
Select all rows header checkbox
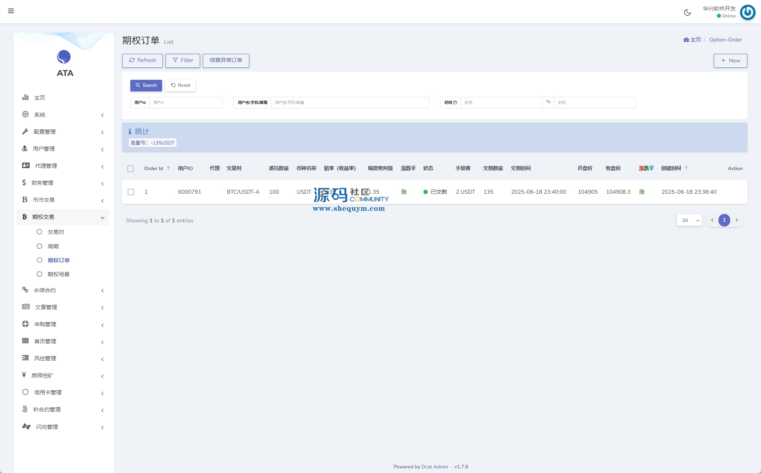tap(131, 169)
